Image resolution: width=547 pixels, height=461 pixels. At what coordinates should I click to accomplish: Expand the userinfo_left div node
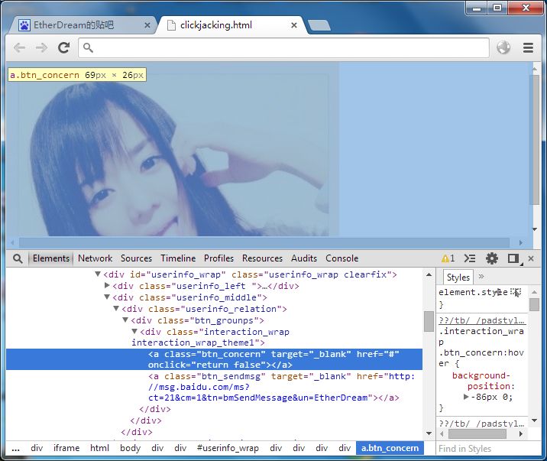108,285
